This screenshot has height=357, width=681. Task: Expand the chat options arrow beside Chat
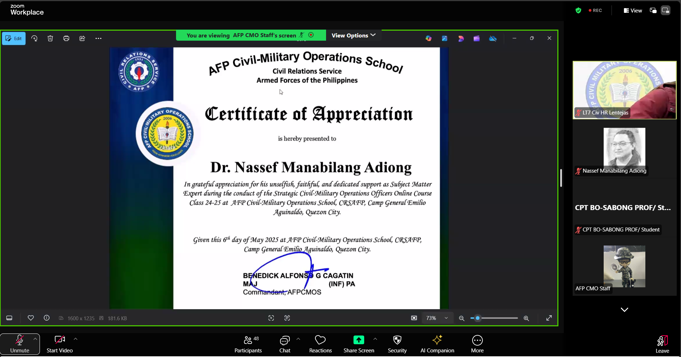coord(298,339)
